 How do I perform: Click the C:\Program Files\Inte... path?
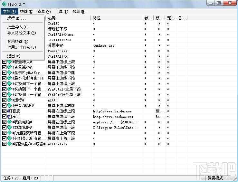pyautogui.click(x=116, y=128)
